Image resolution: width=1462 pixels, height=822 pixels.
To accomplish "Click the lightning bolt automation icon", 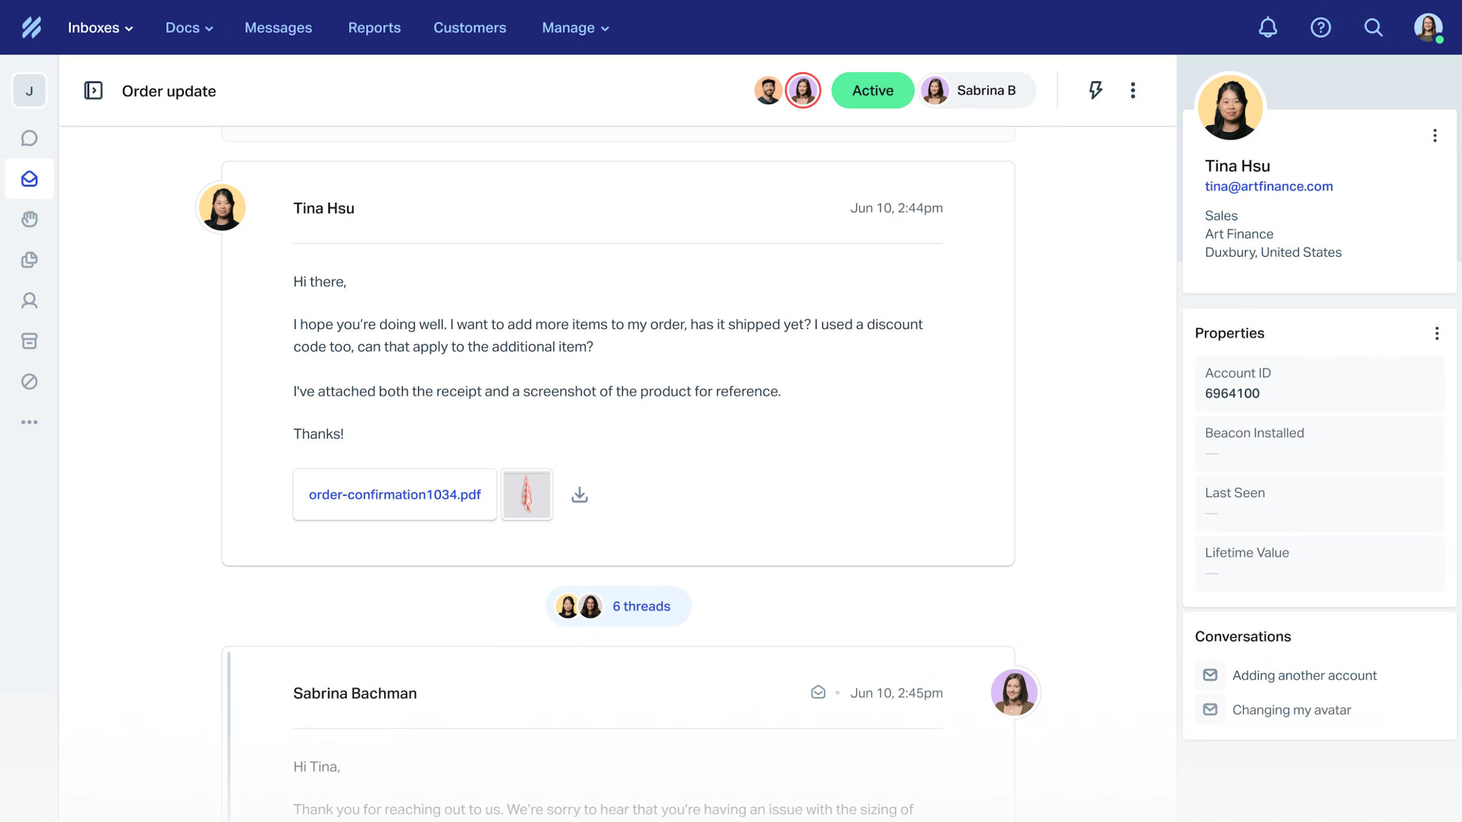I will pos(1095,90).
